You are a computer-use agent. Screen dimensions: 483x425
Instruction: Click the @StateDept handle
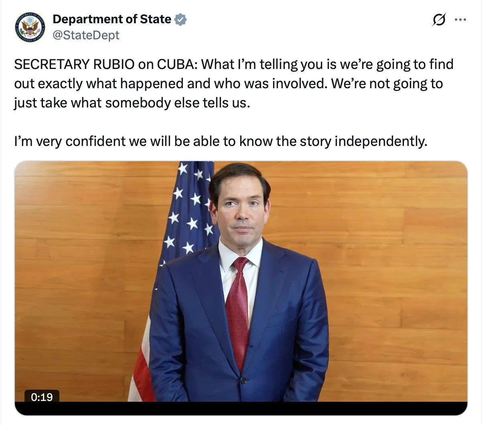(86, 35)
